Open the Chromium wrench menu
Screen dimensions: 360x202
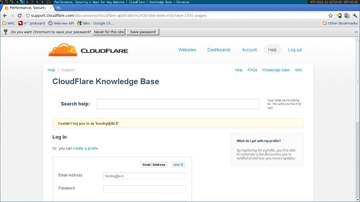[x=355, y=15]
